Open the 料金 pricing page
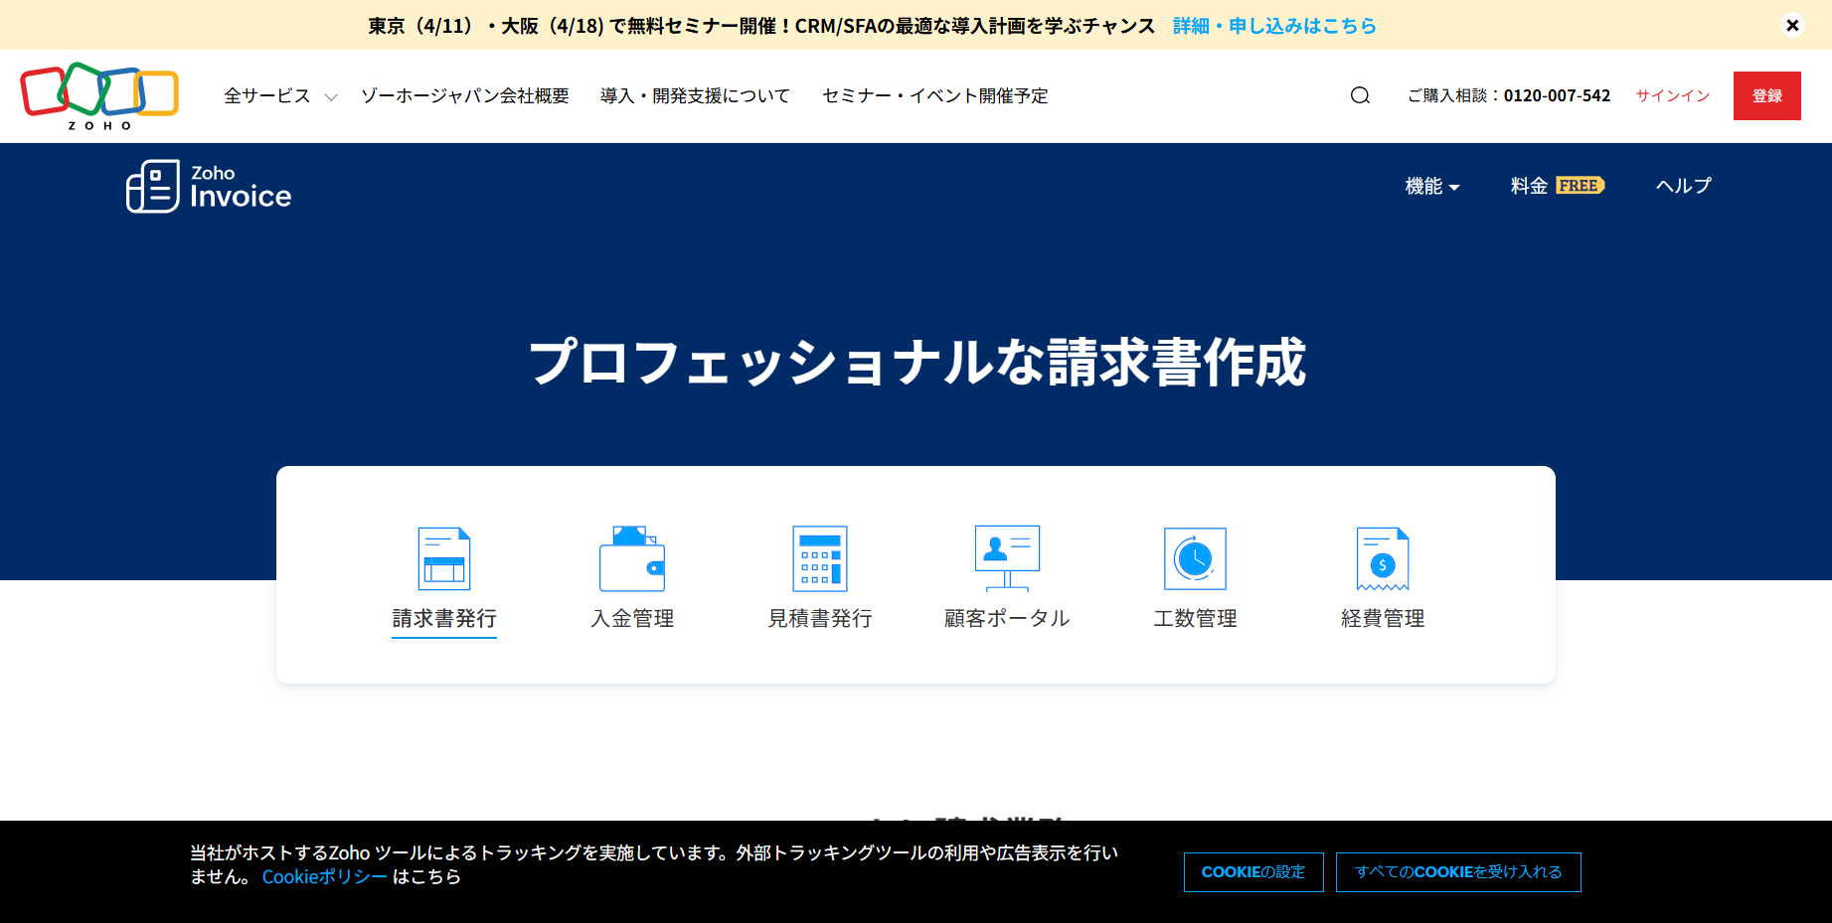The width and height of the screenshot is (1832, 923). pyautogui.click(x=1529, y=186)
